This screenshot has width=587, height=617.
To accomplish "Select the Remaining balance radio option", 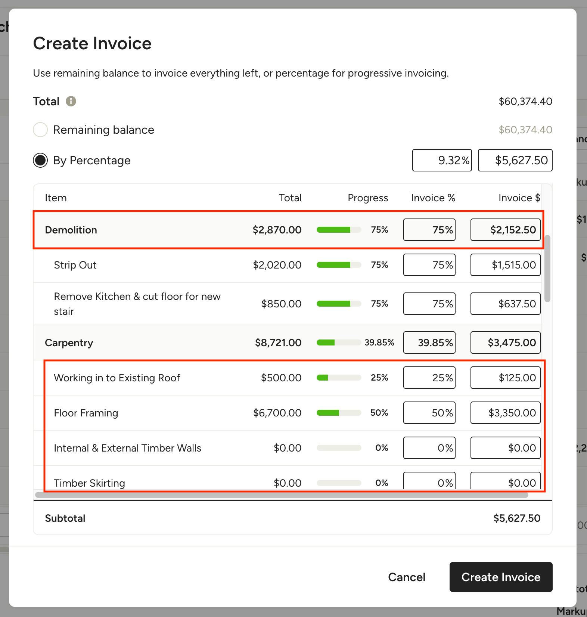I will pyautogui.click(x=40, y=130).
